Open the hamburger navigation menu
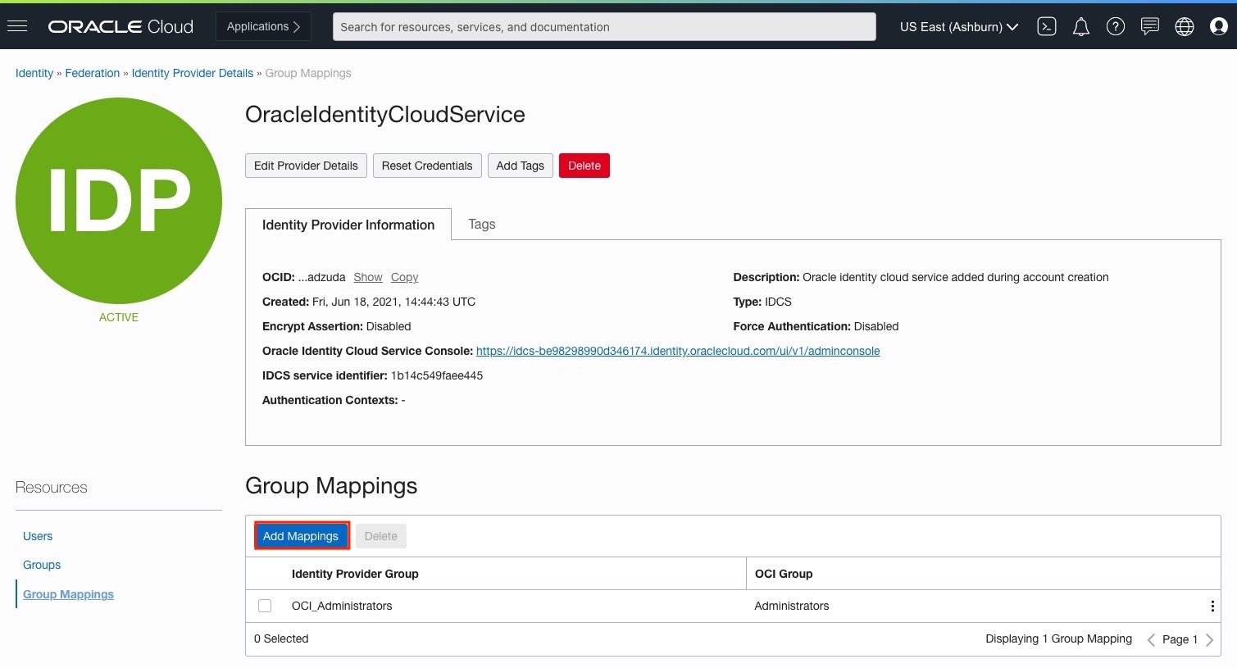The image size is (1237, 668). pyautogui.click(x=17, y=26)
